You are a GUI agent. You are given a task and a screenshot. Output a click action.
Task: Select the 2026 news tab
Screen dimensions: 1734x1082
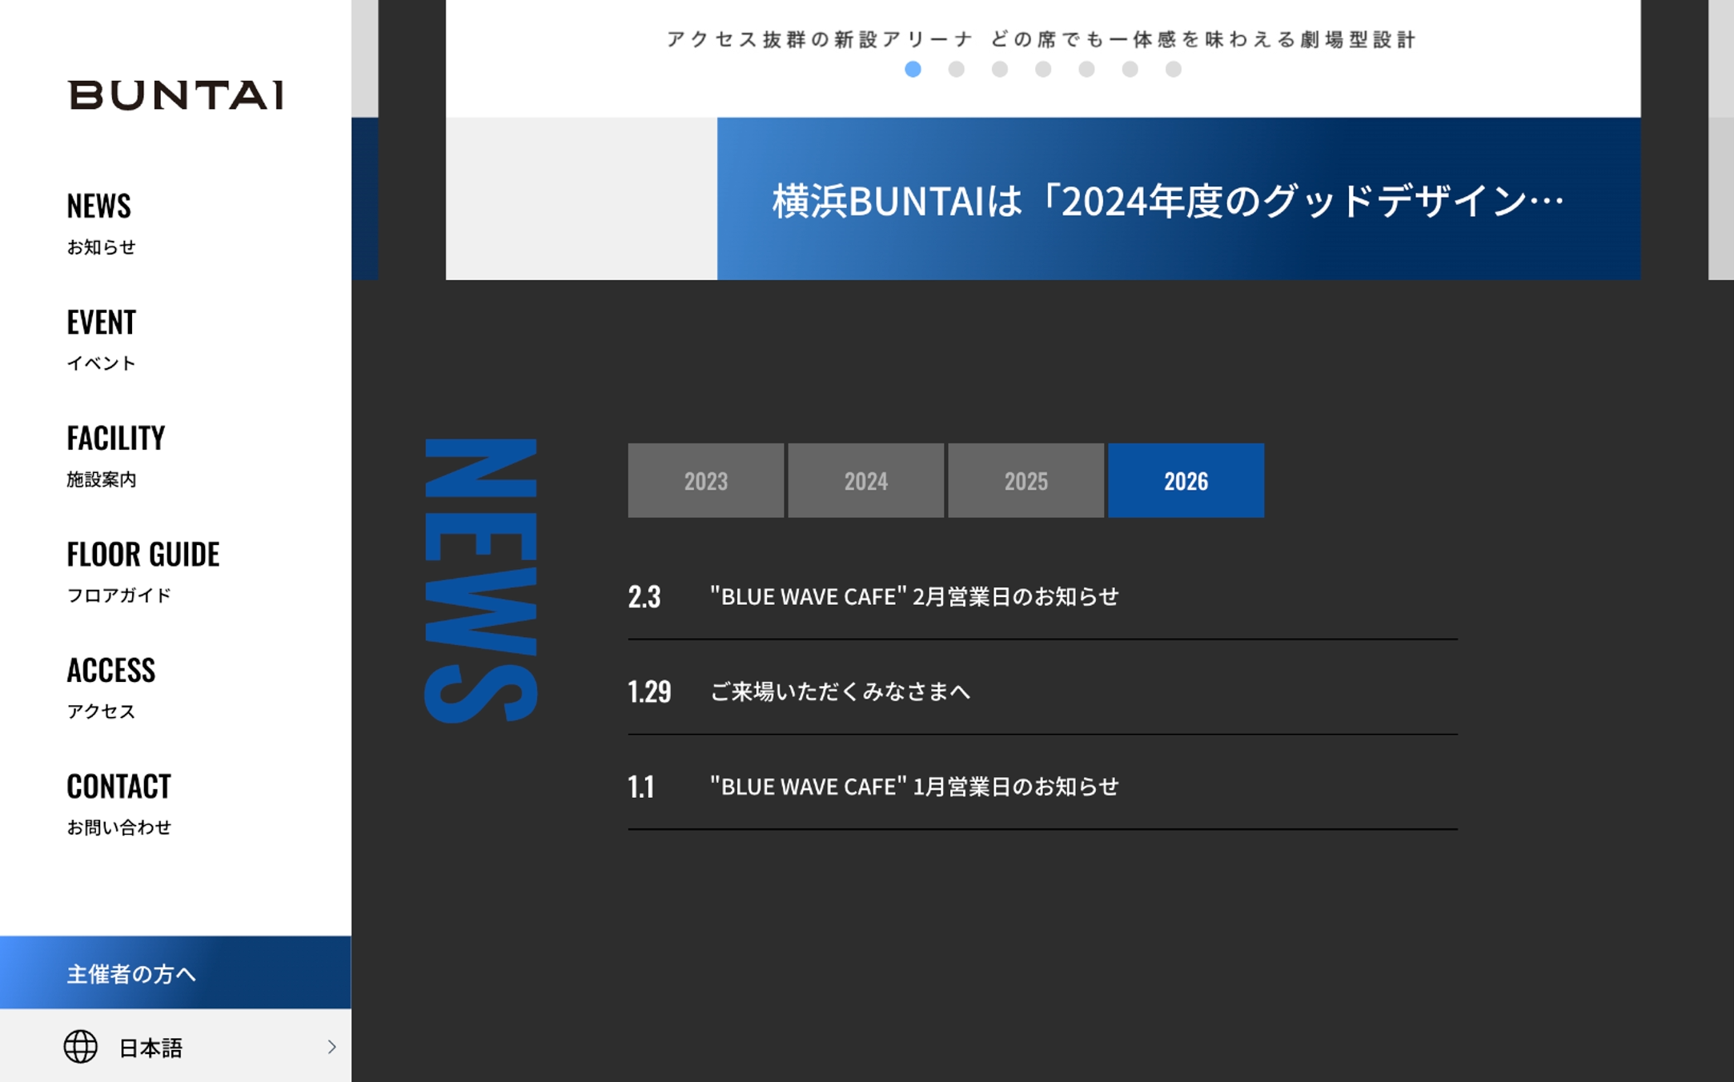(1186, 481)
